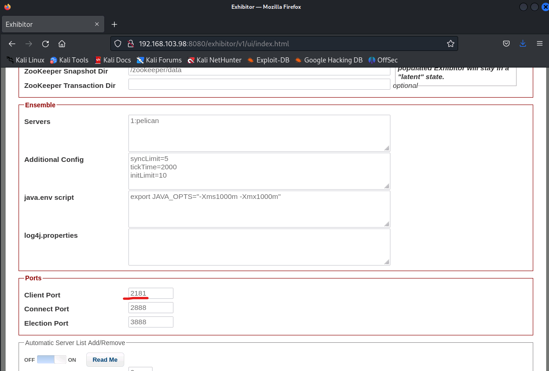
Task: Click the address bar URL
Action: (x=214, y=43)
